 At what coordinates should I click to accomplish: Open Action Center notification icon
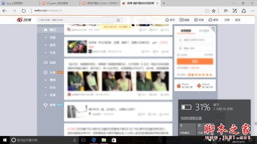(251, 140)
